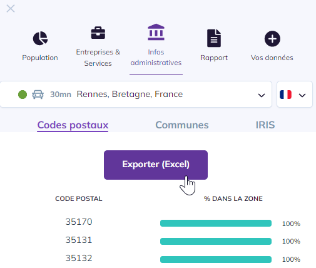Open the Rapport document icon
This screenshot has height=268, width=316.
tap(214, 38)
